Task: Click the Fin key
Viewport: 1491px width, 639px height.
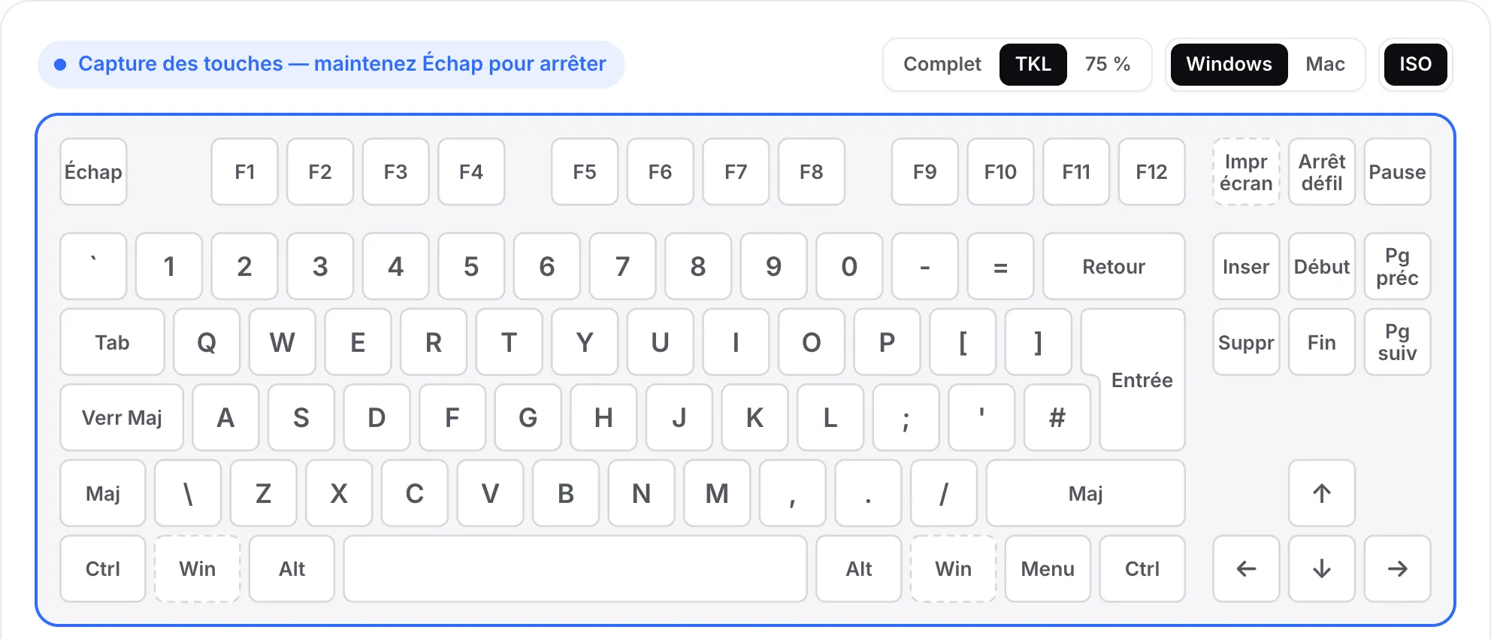Action: coord(1321,342)
